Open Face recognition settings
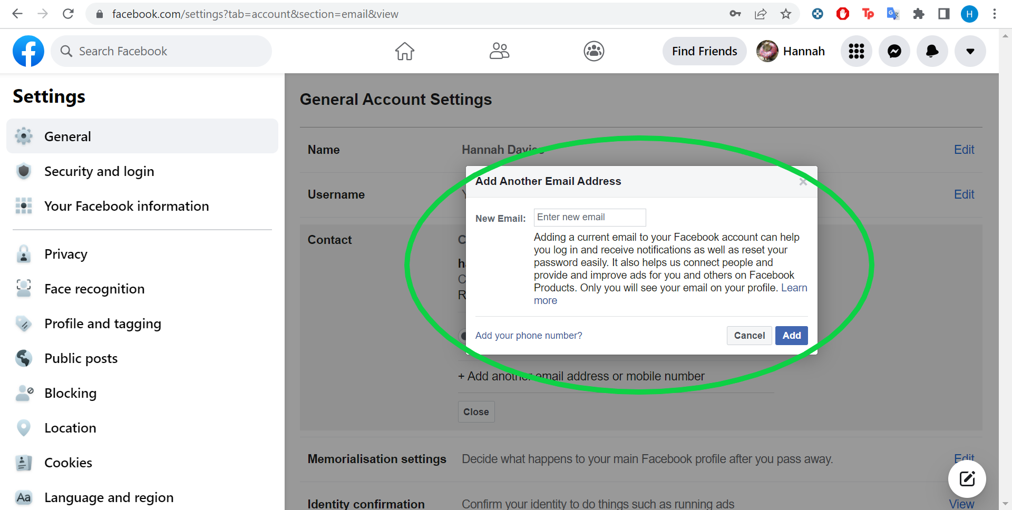The width and height of the screenshot is (1012, 510). pos(142,289)
